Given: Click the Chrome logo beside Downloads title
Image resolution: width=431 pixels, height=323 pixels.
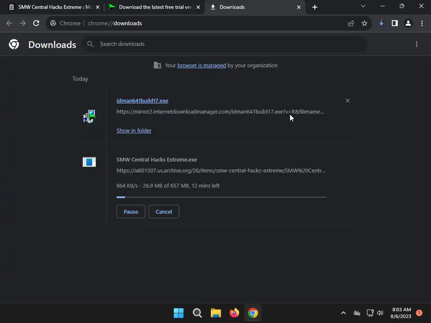Looking at the screenshot, I should (x=14, y=44).
